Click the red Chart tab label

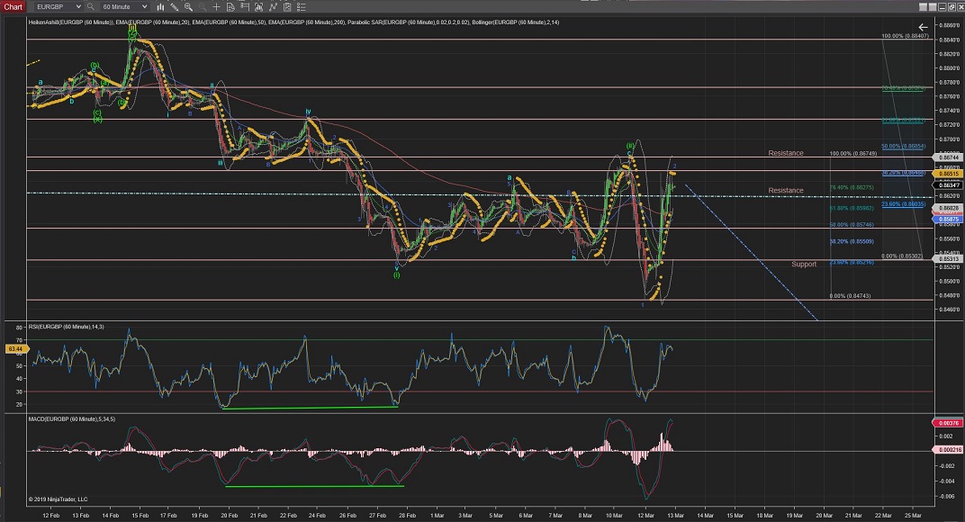tap(13, 7)
